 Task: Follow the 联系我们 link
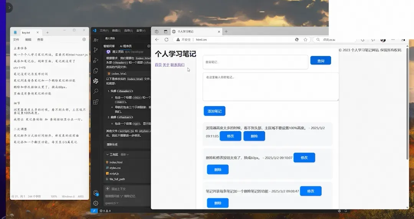pos(177,65)
